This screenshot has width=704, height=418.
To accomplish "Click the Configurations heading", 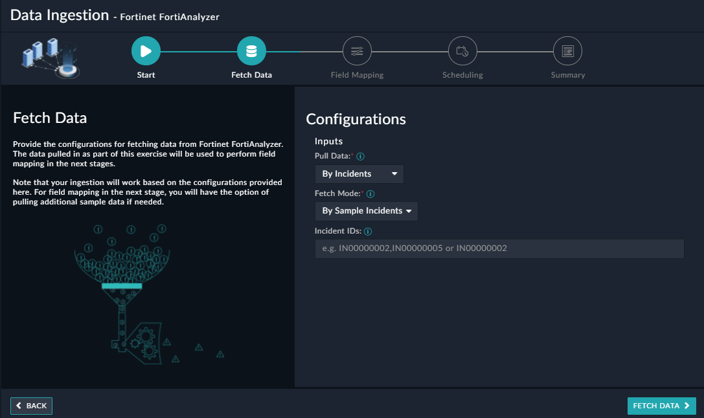I will click(356, 119).
